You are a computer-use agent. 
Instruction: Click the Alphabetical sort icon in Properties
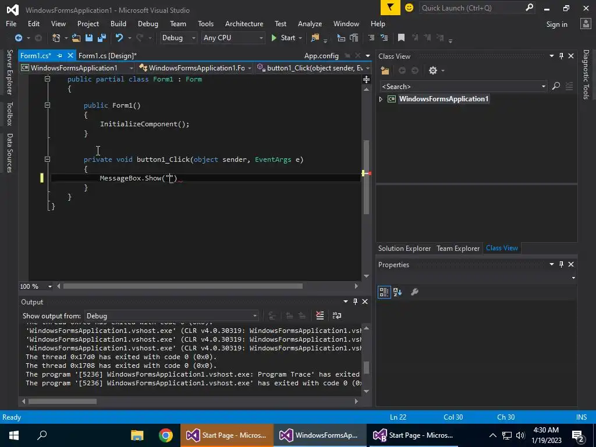[x=398, y=292]
